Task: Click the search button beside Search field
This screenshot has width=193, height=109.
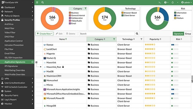Action: click(137, 34)
